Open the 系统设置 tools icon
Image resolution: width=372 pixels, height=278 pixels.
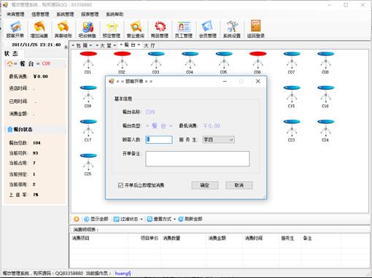coord(232,29)
